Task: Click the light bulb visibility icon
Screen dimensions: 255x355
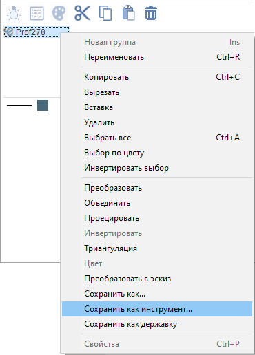Action: (x=14, y=14)
